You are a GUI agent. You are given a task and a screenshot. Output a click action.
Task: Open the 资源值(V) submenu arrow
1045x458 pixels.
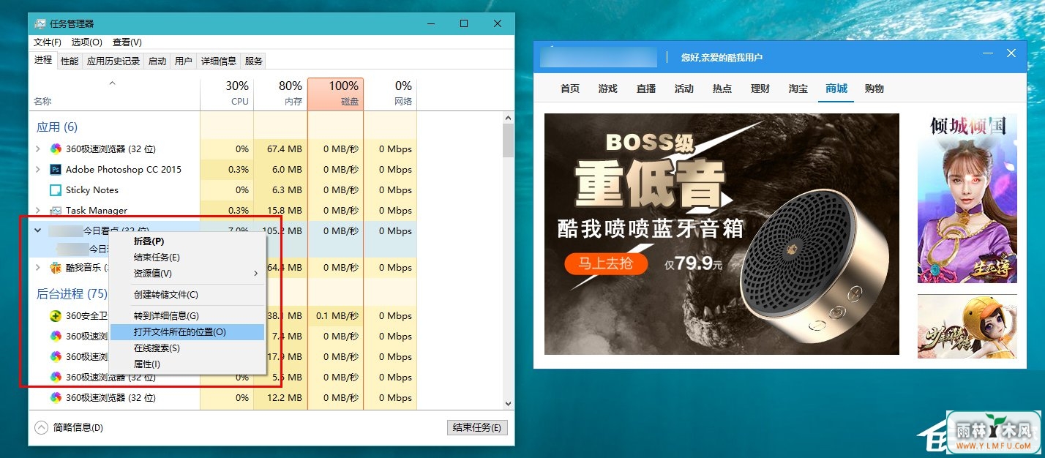pyautogui.click(x=255, y=273)
